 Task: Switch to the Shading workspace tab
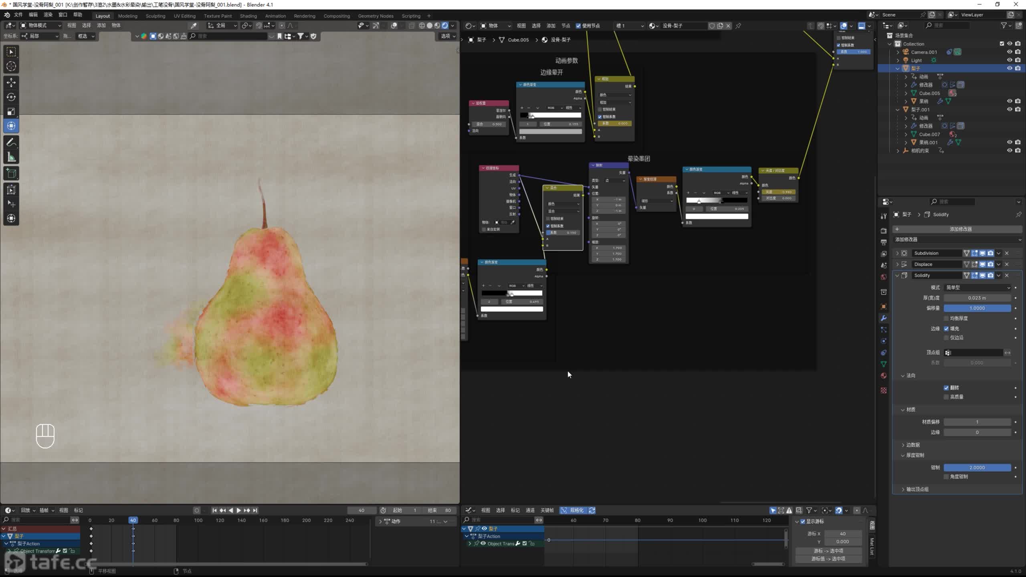[248, 16]
